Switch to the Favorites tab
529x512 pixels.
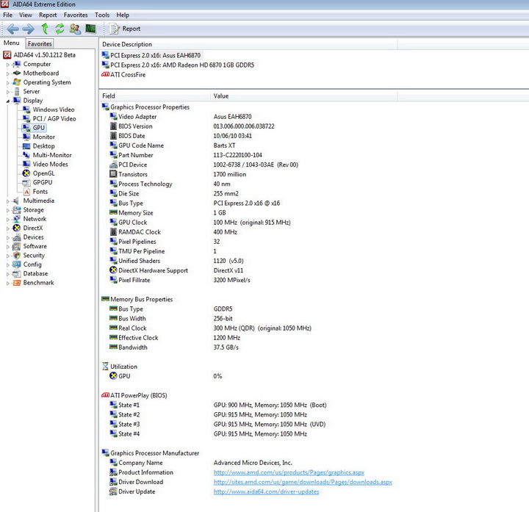tap(40, 44)
